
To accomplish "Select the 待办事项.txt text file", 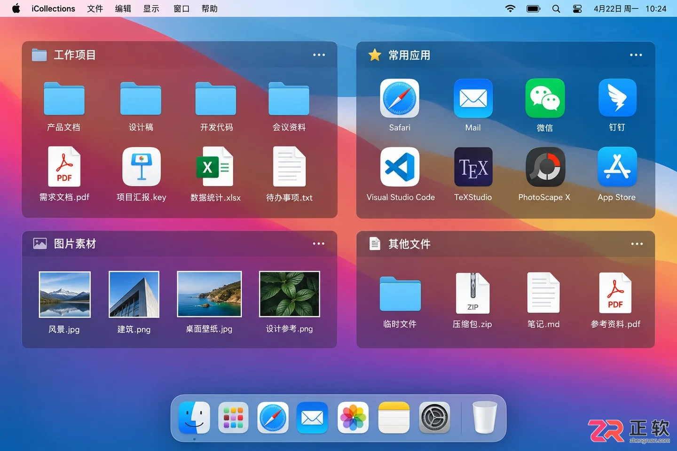I will (289, 167).
